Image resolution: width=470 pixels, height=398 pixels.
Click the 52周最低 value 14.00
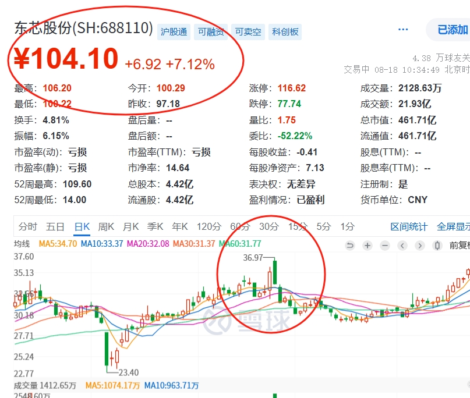point(75,200)
